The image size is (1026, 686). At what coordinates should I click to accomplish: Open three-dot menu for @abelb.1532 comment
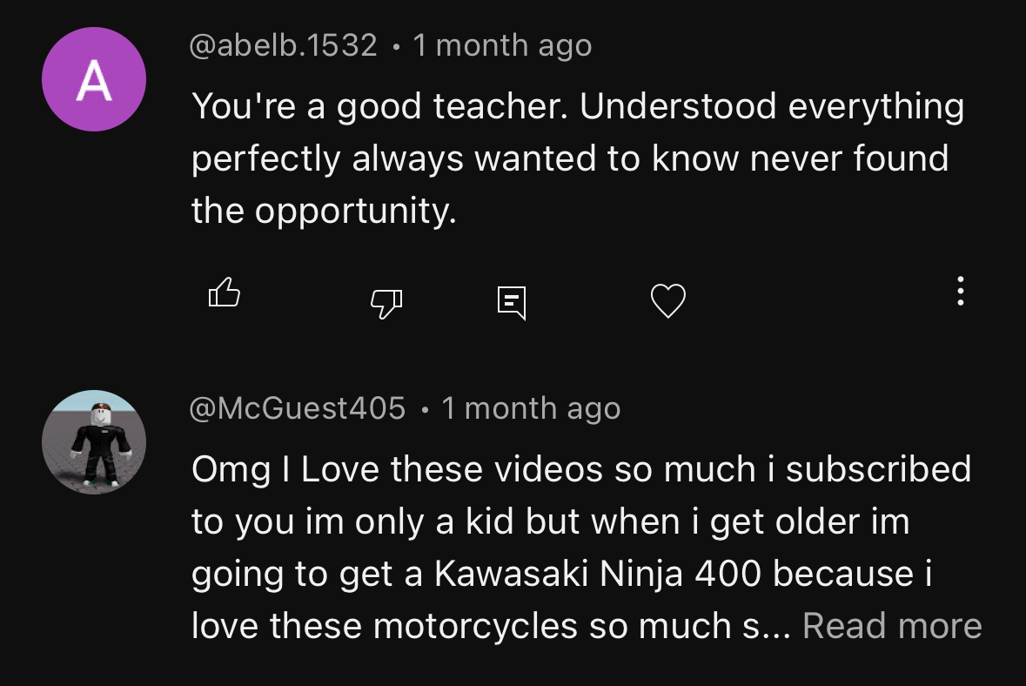960,291
